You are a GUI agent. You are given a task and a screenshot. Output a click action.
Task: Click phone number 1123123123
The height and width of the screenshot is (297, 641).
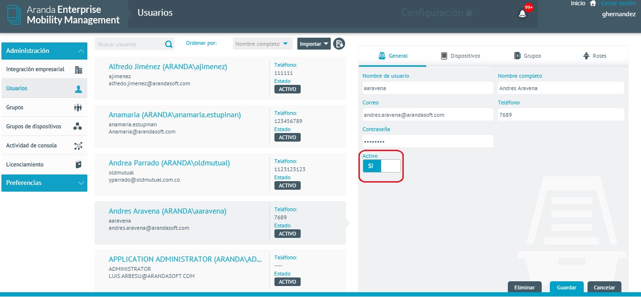tap(290, 169)
